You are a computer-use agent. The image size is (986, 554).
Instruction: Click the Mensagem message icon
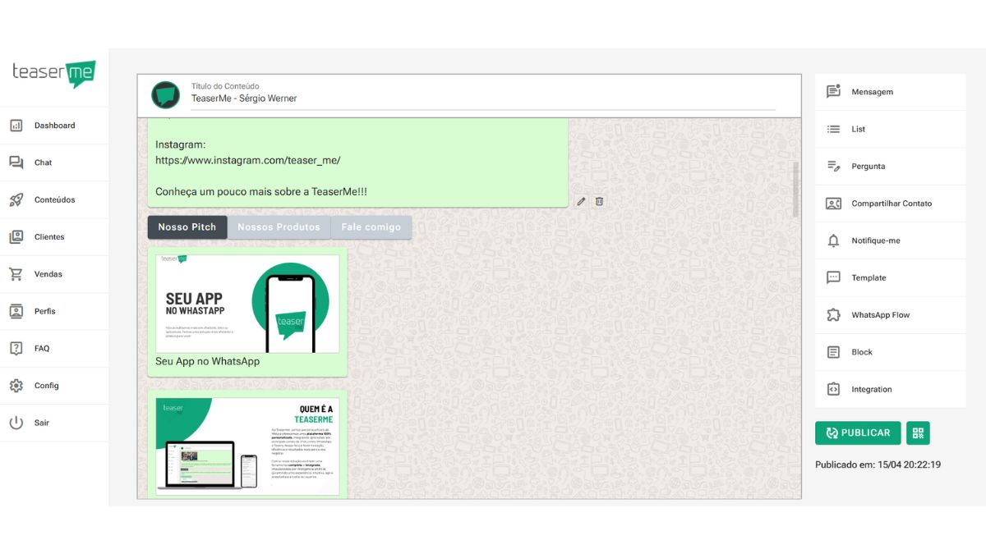(x=833, y=92)
